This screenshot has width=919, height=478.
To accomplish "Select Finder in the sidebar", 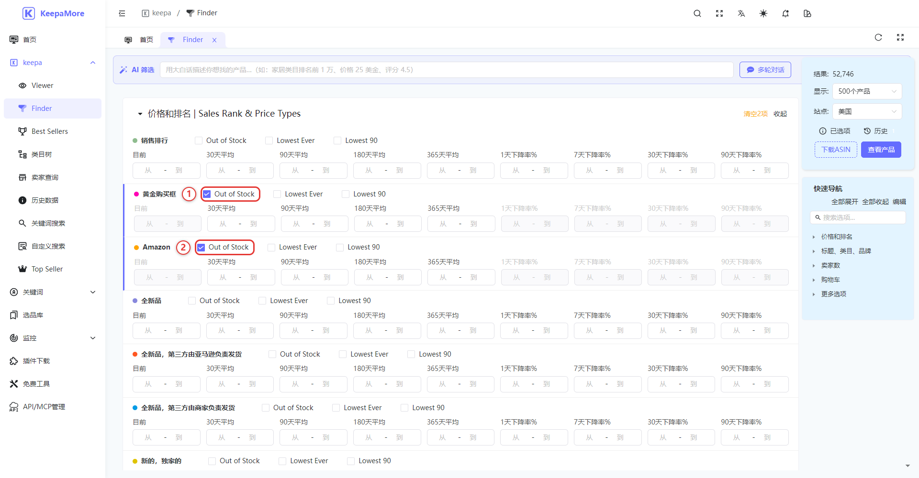I will (x=53, y=109).
